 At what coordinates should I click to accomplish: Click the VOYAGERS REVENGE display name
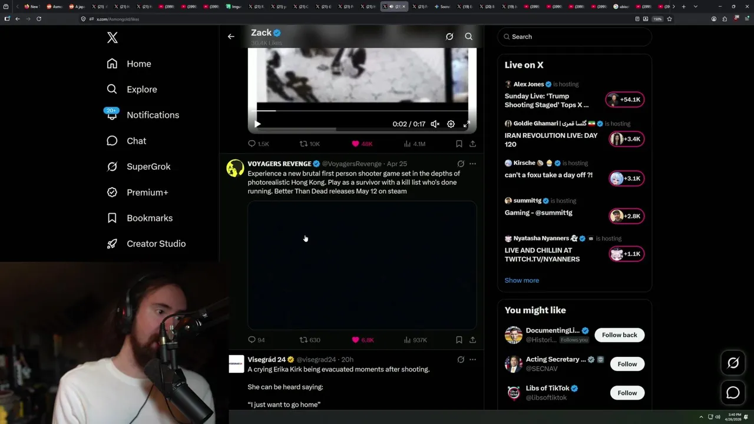(279, 164)
